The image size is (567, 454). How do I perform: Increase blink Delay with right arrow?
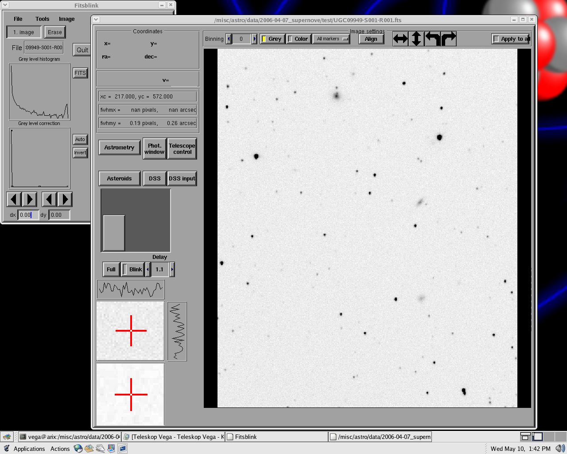coord(172,269)
